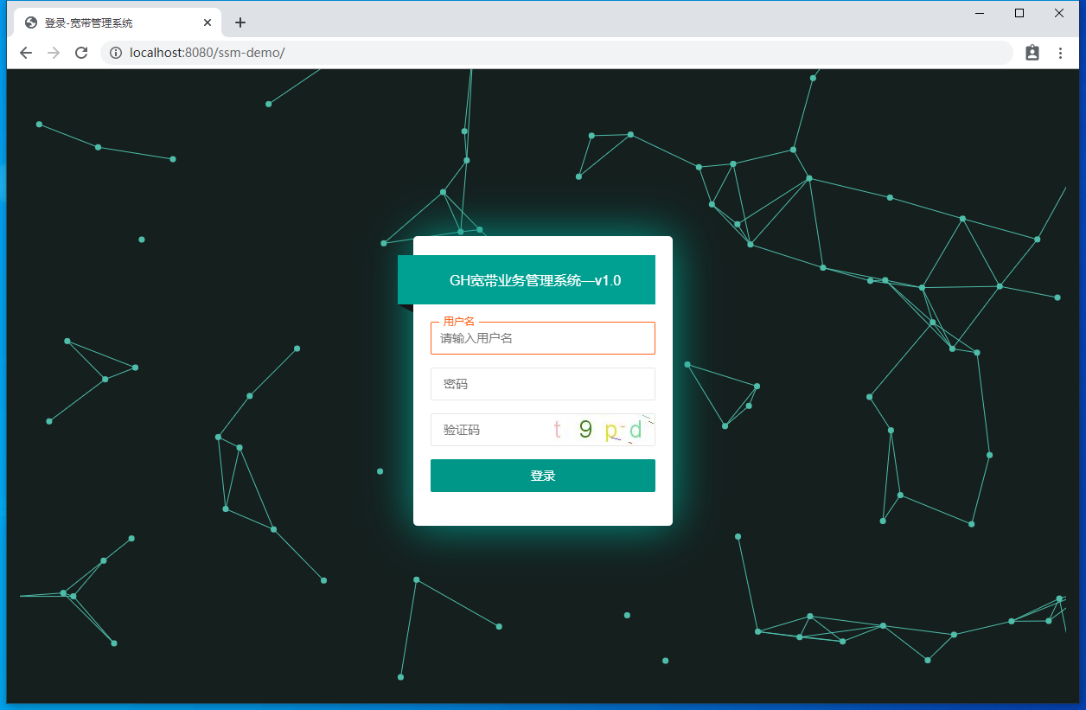Minimize the browser window

981,13
